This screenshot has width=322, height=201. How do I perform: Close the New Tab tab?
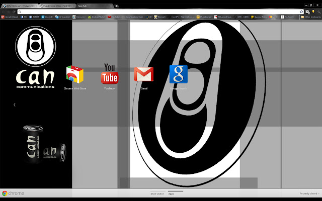point(111,6)
